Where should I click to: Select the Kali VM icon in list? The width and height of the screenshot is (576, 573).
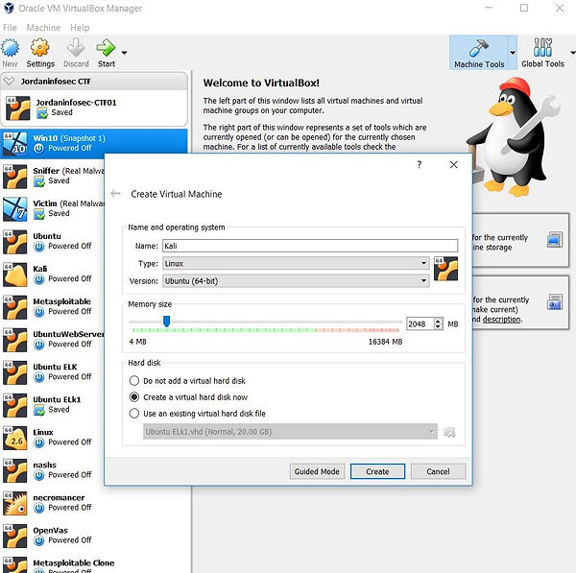coord(14,274)
